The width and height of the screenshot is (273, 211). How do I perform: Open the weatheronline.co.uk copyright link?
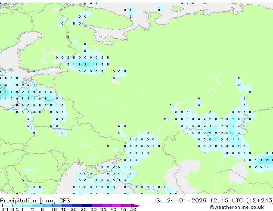[x=237, y=207]
